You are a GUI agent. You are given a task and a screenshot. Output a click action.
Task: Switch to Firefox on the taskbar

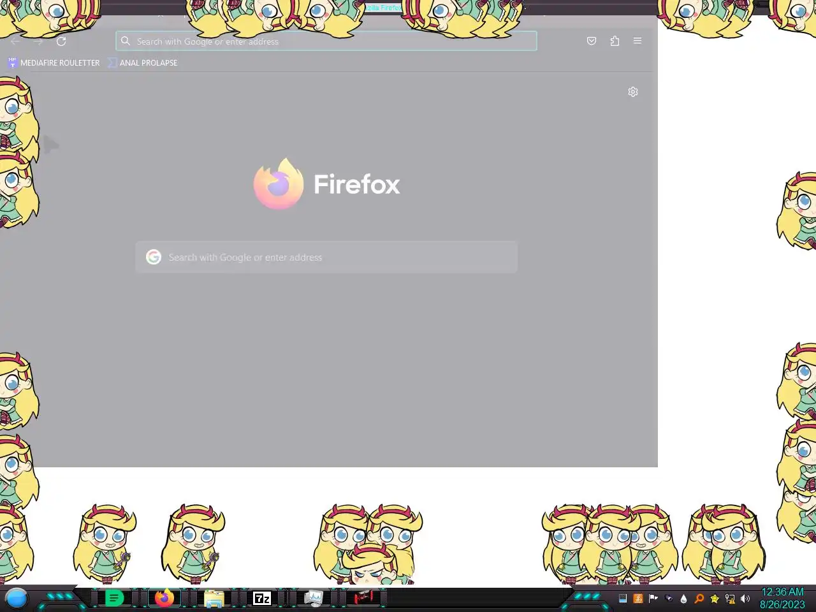pos(164,598)
